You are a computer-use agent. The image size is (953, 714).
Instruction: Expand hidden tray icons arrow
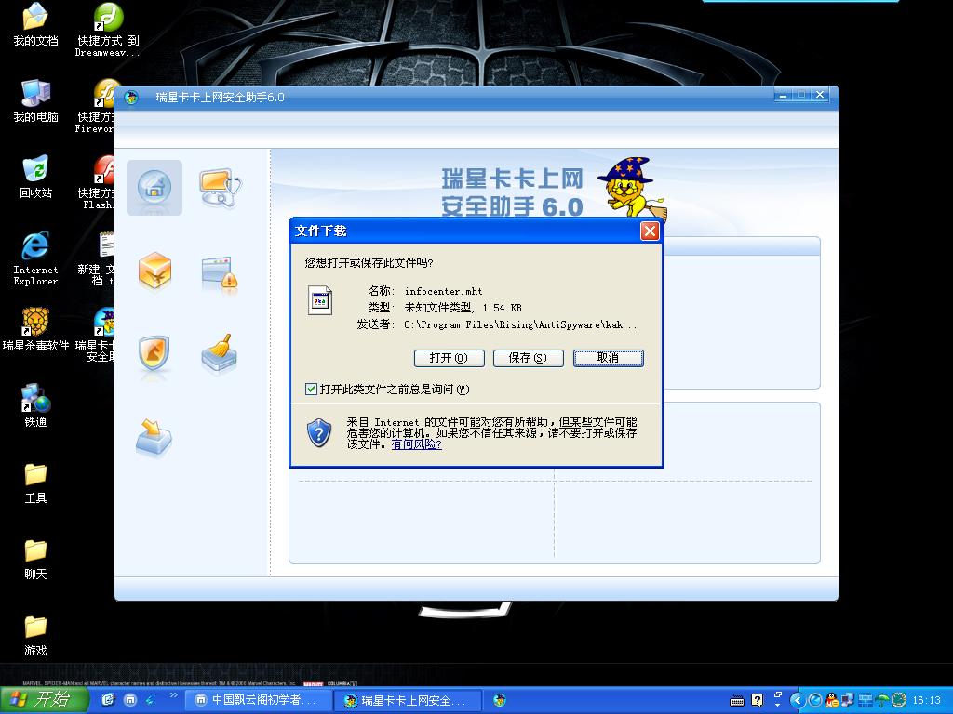[x=797, y=700]
